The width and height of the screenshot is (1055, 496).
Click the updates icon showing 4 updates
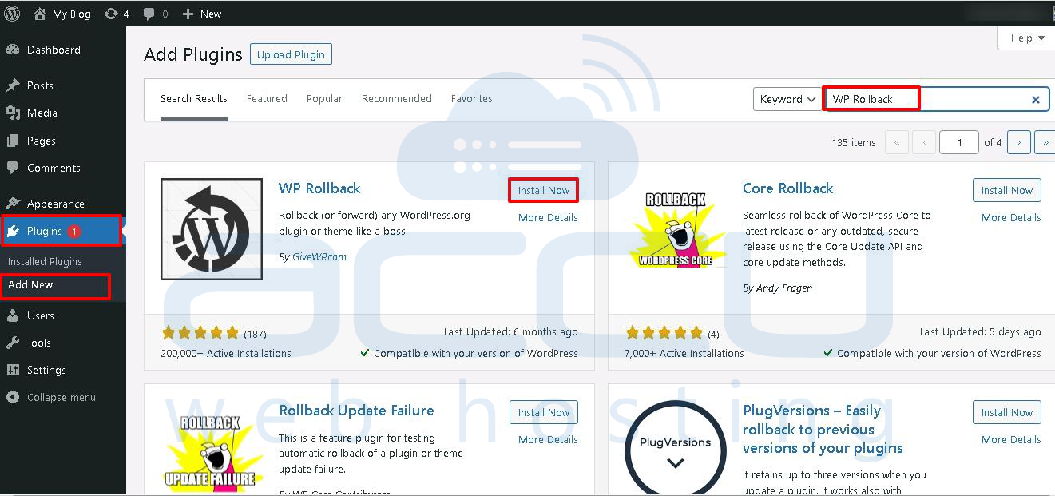click(109, 14)
